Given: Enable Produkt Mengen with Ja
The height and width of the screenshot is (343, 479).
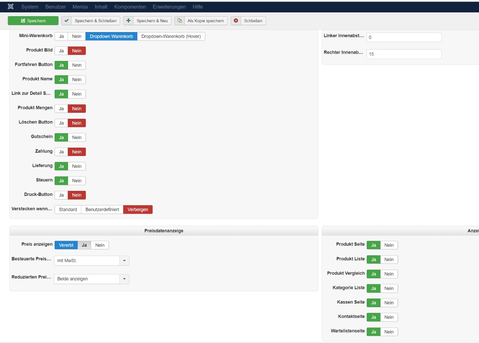Looking at the screenshot, I should [x=61, y=109].
